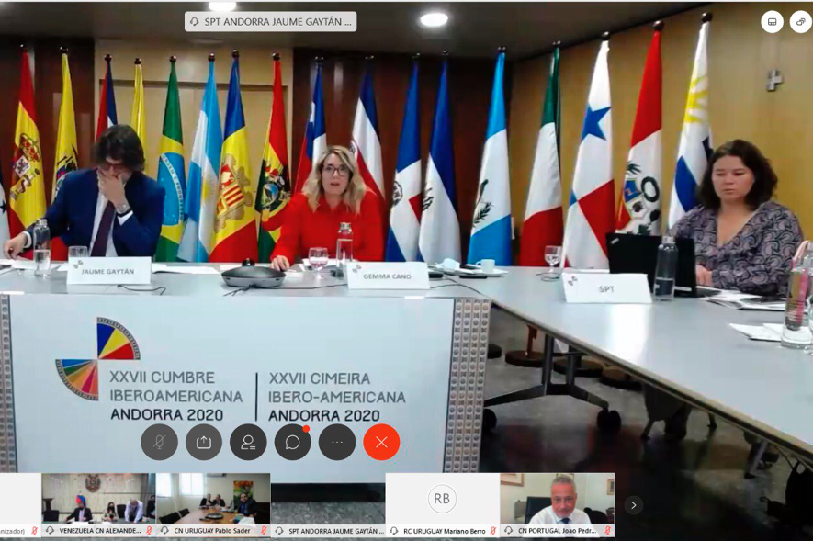Click the floating window icon at top right

800,22
